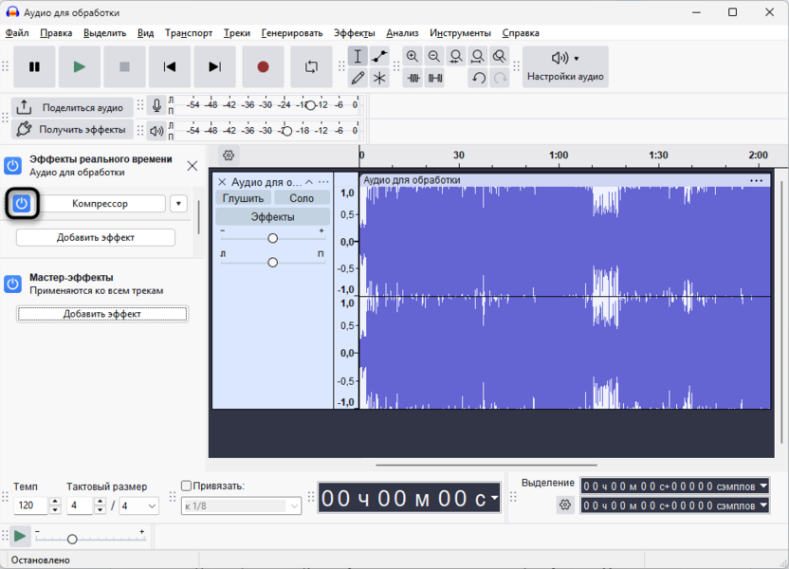Open timeline options gear icon

coord(229,156)
